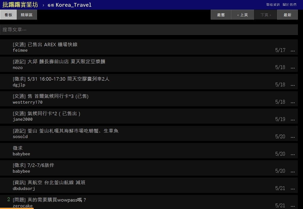Open more-options menu for westterry170's post
303x209 pixels.
[x=293, y=102]
